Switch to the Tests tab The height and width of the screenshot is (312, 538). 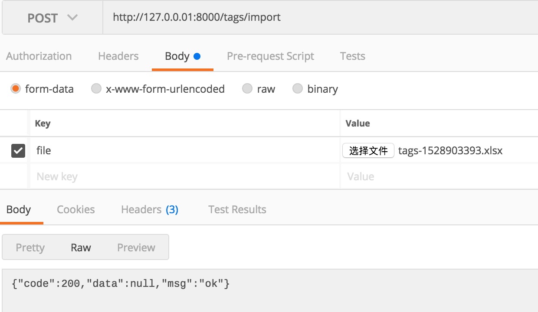(352, 56)
